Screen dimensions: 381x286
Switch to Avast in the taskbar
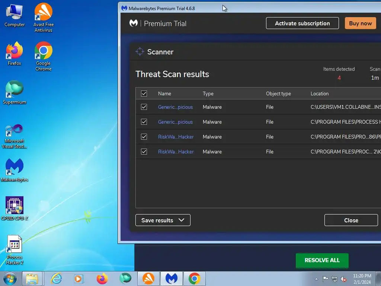pos(148,279)
